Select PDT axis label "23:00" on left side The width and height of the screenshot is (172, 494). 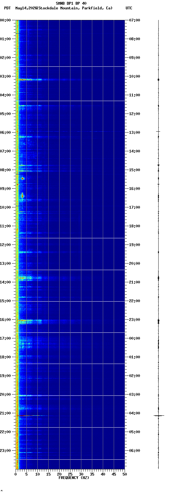[x=5, y=451]
